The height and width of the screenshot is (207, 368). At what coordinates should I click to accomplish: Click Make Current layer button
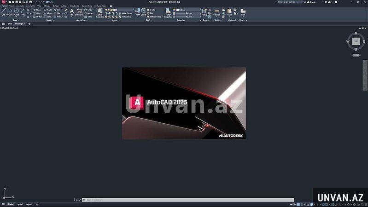pyautogui.click(x=126, y=13)
